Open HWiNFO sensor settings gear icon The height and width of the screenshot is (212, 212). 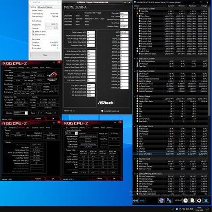click(199, 200)
